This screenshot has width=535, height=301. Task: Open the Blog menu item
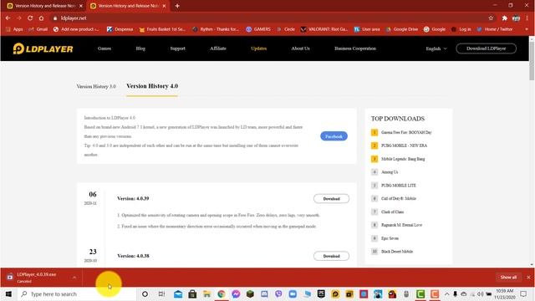click(x=140, y=48)
